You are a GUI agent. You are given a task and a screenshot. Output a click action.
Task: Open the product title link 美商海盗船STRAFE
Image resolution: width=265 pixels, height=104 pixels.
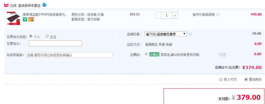45,14
